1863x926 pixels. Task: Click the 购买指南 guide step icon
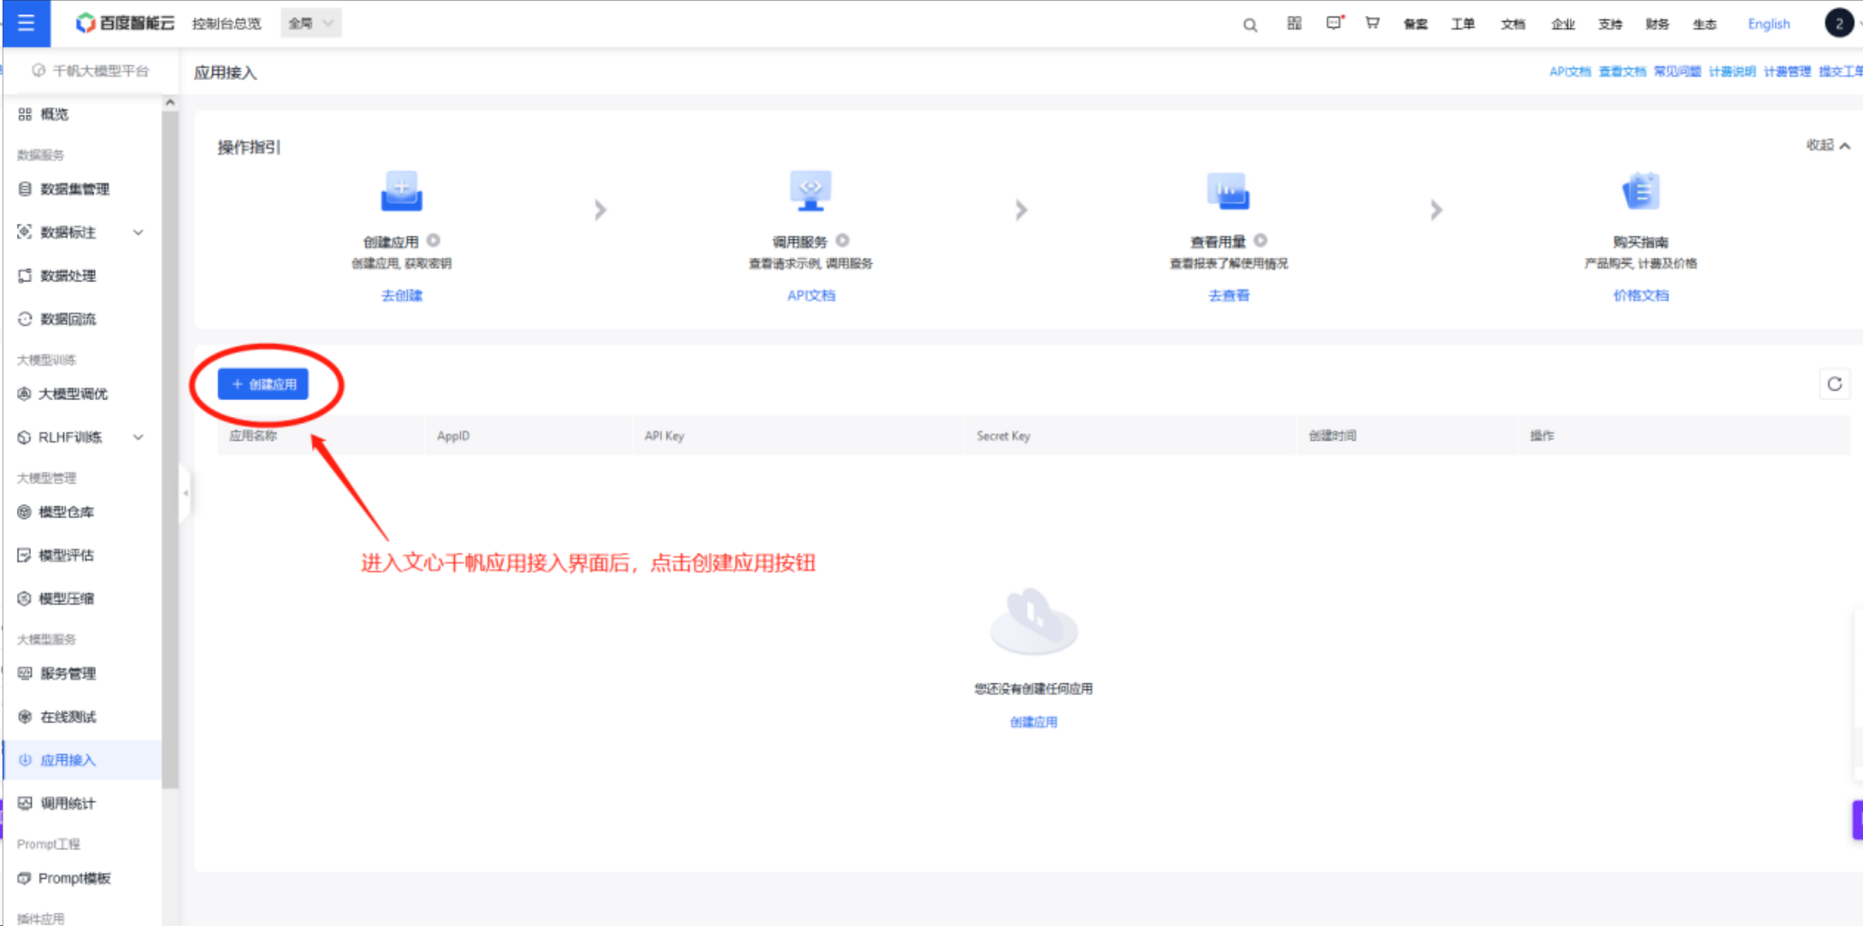[x=1641, y=191]
